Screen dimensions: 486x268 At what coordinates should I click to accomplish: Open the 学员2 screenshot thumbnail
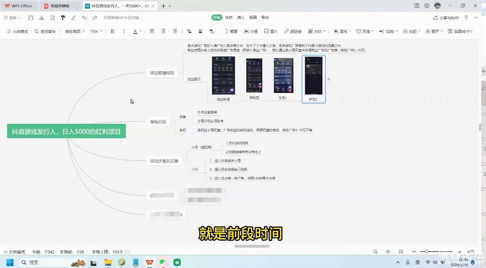pyautogui.click(x=313, y=76)
